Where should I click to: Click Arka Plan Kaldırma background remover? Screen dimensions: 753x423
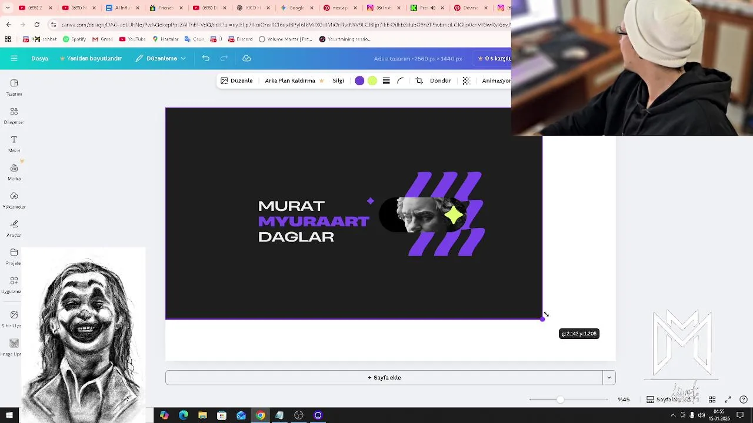[294, 80]
